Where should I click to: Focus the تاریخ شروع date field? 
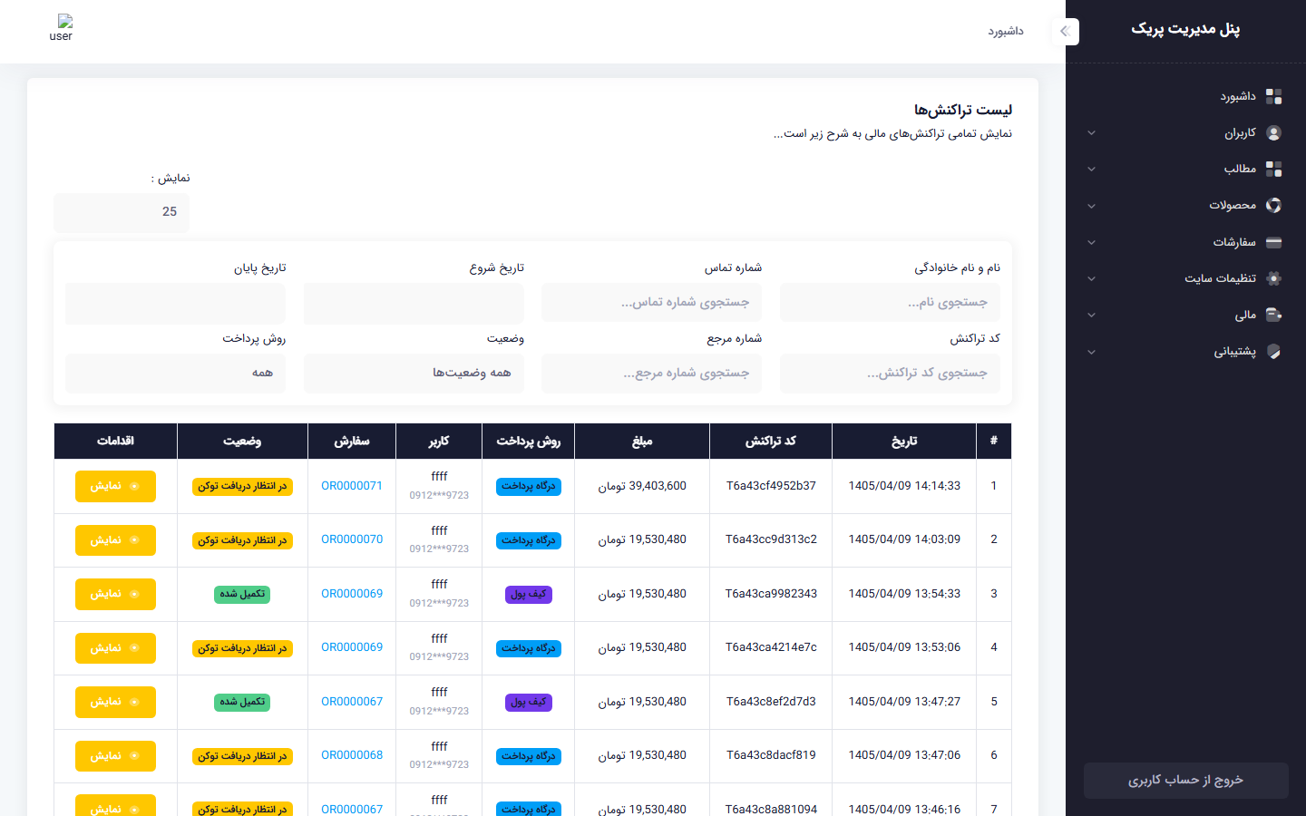(x=414, y=303)
